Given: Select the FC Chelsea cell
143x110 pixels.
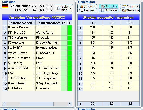Looking at the screenshot, I should click(x=20, y=89).
